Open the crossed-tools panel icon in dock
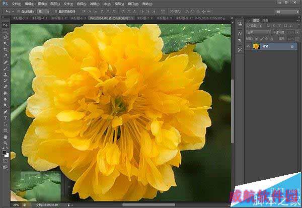 coord(240,50)
